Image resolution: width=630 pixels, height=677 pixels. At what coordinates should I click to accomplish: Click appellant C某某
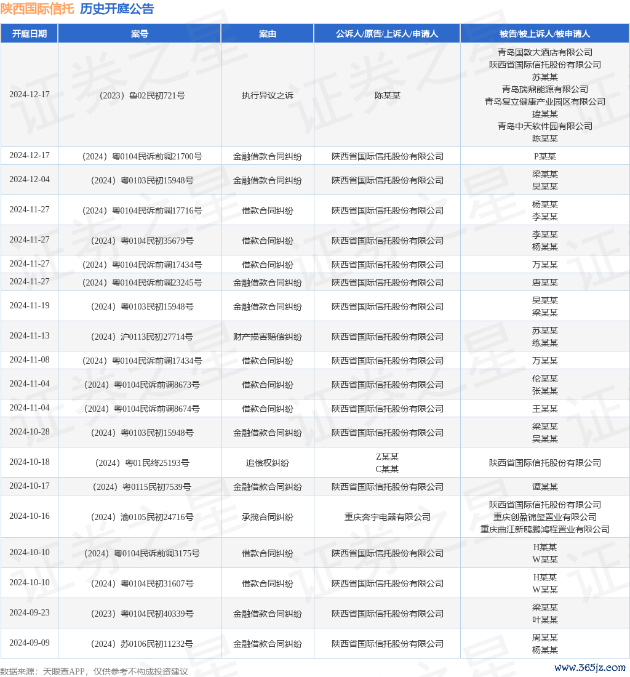point(387,469)
